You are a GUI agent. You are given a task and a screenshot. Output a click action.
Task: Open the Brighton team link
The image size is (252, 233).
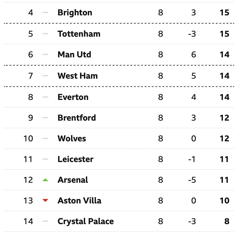(75, 13)
